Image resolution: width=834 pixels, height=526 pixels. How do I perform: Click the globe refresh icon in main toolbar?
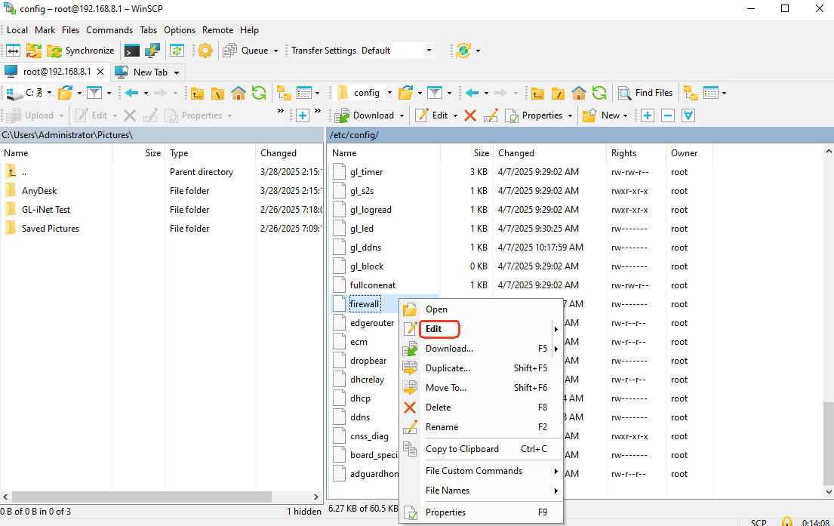click(463, 51)
